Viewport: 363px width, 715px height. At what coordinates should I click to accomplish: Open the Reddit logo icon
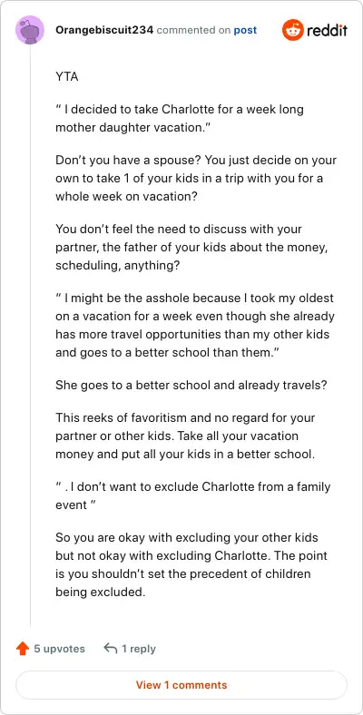[x=292, y=30]
